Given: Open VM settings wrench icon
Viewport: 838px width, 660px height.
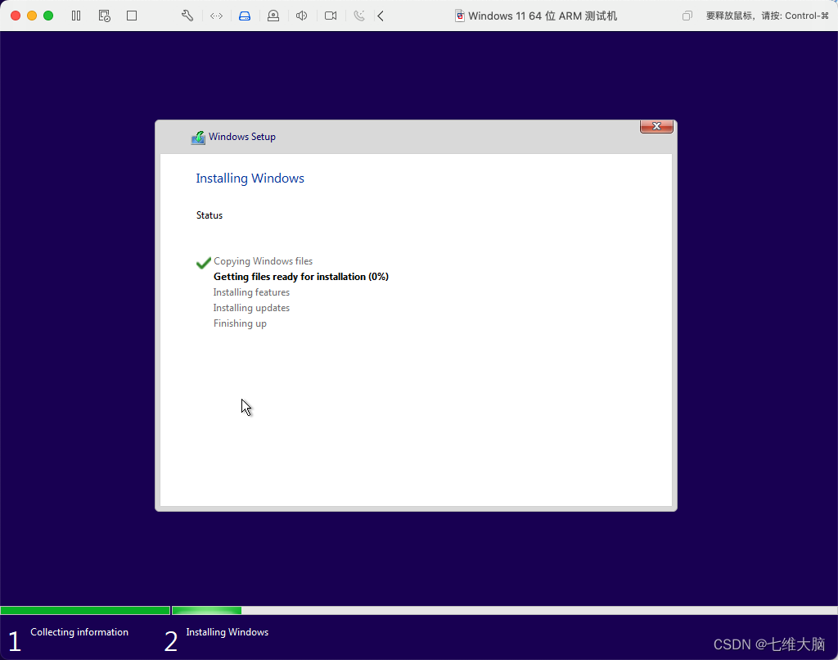Looking at the screenshot, I should click(187, 16).
